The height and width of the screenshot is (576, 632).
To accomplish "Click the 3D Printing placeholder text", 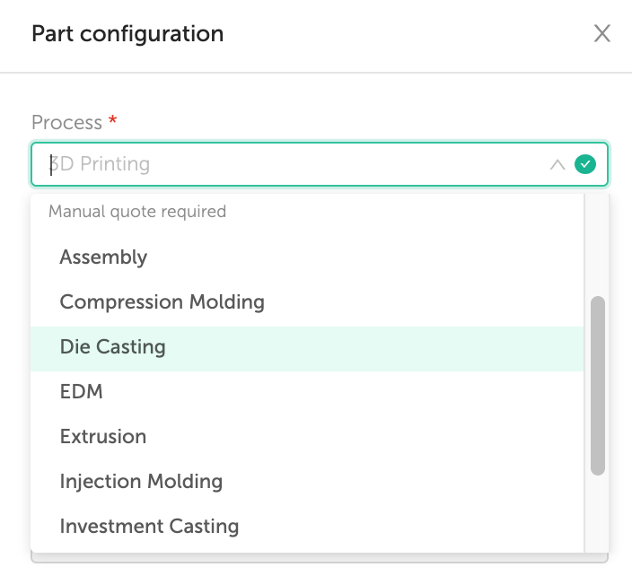I will coord(100,164).
